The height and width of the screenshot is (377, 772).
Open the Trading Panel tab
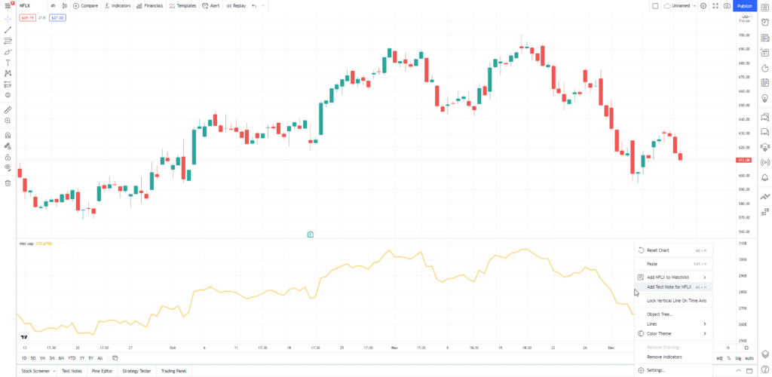[x=174, y=371]
